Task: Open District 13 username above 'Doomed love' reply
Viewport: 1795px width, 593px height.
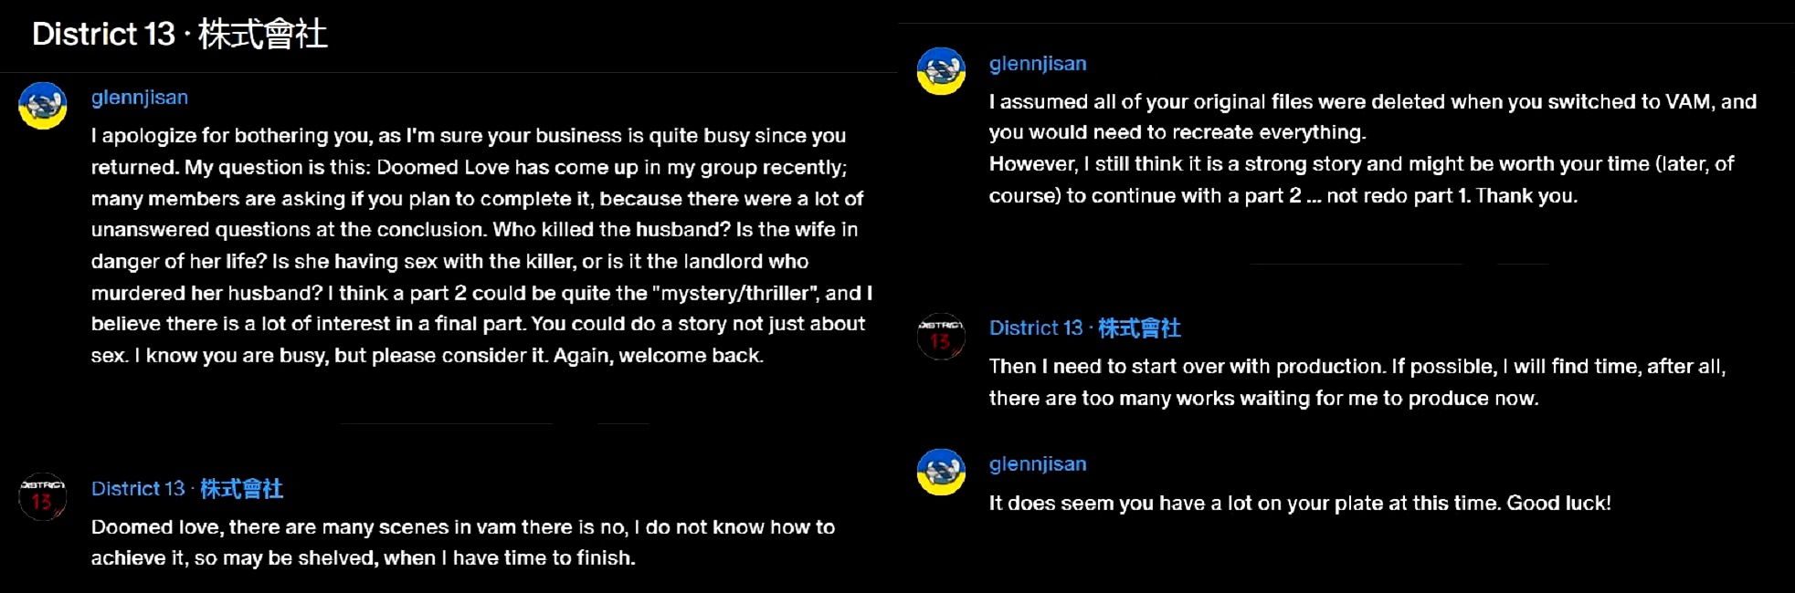Action: point(187,489)
